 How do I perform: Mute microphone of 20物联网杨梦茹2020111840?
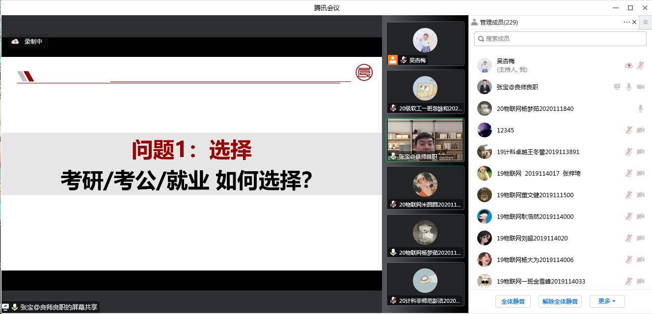(x=641, y=108)
